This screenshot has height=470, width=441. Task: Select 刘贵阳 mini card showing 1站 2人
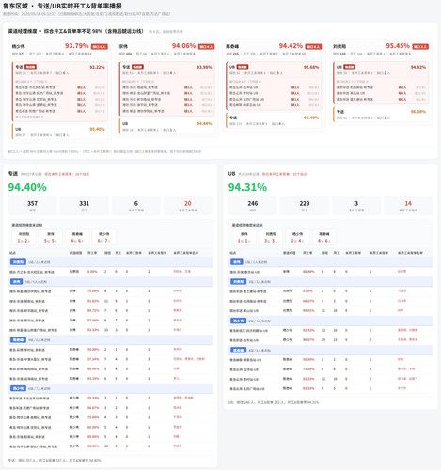click(24, 237)
